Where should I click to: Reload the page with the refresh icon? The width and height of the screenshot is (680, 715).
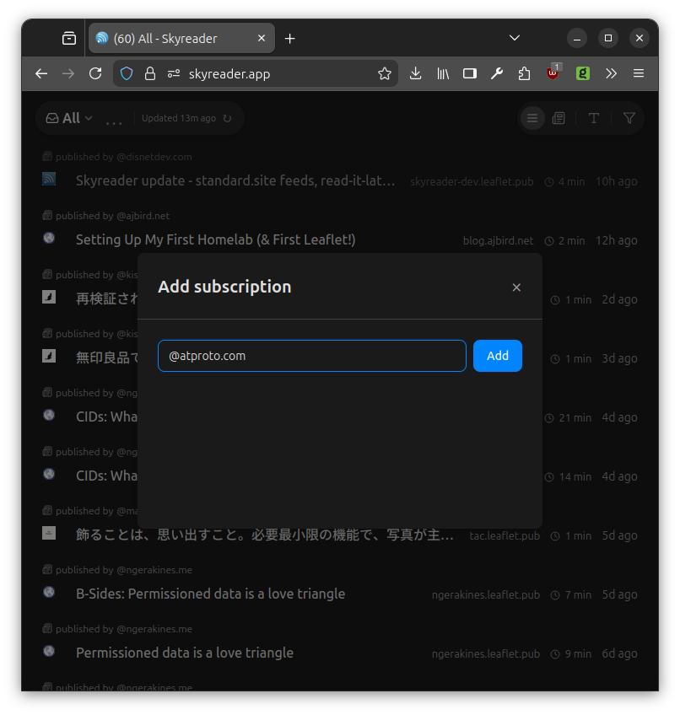click(95, 74)
